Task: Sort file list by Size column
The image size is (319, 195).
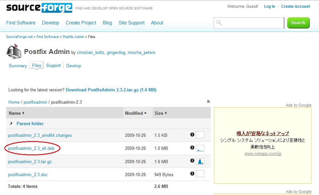Action: tap(160, 113)
